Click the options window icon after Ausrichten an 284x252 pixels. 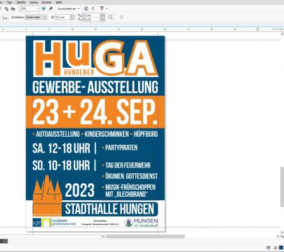tap(86, 9)
